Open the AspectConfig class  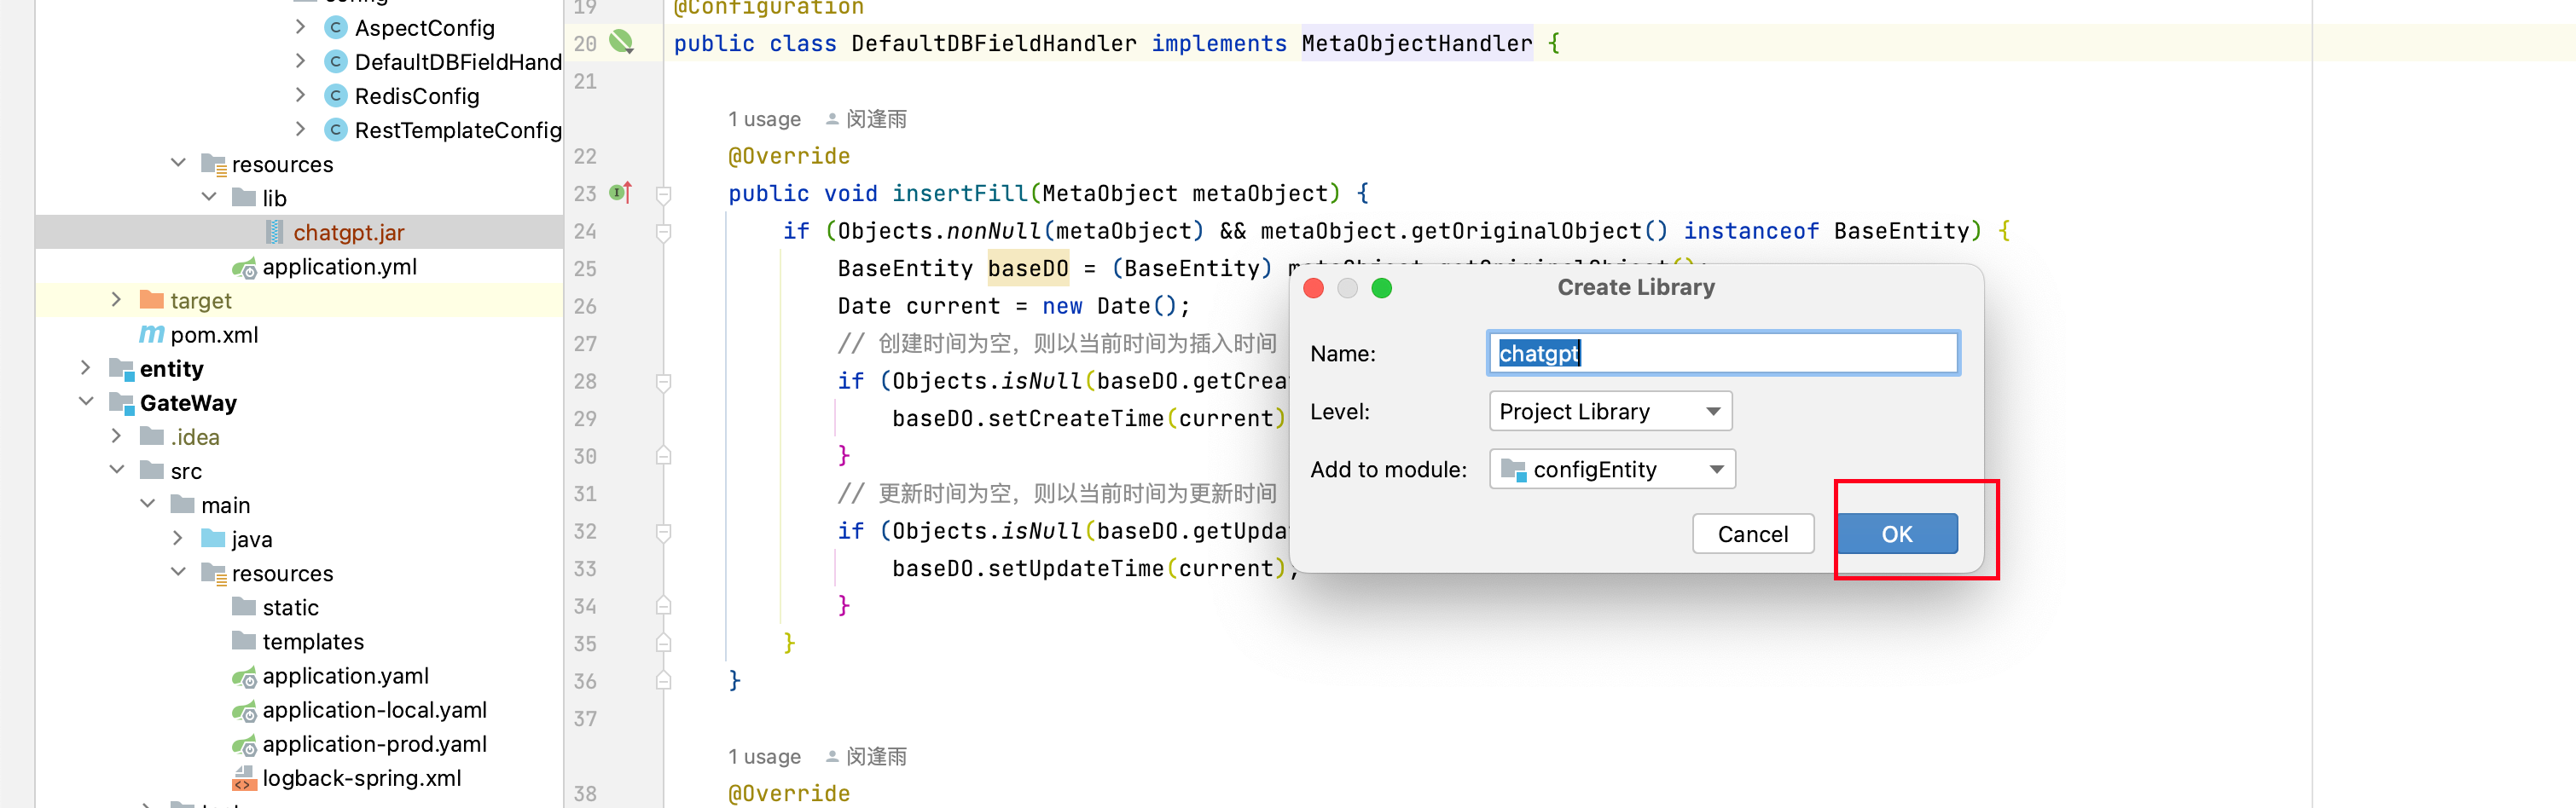click(x=423, y=28)
